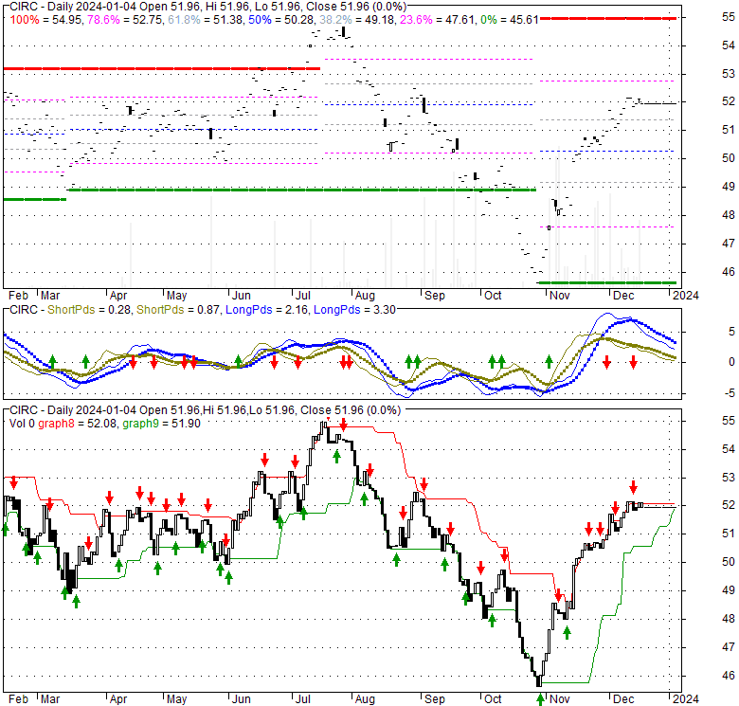Click the Aug label on the top chart axis
This screenshot has width=739, height=706.
[x=363, y=295]
